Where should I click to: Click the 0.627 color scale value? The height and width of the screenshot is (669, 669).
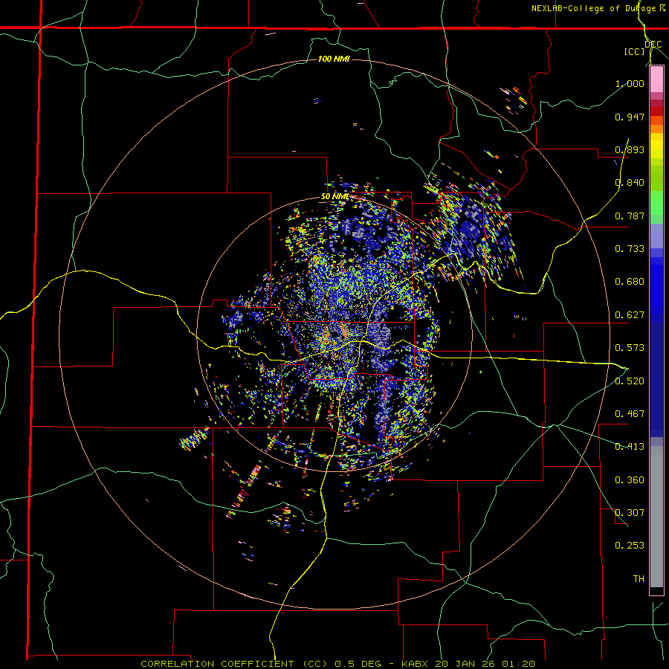(x=630, y=315)
